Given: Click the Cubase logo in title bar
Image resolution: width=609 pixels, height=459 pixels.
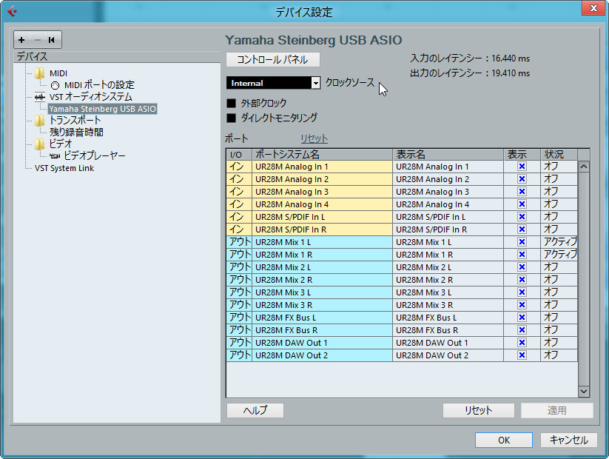Looking at the screenshot, I should pos(12,11).
